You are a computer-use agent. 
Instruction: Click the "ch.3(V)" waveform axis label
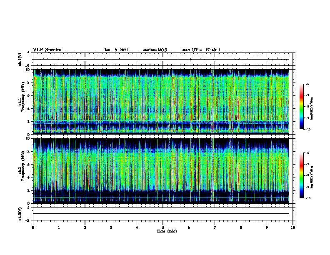click(20, 214)
